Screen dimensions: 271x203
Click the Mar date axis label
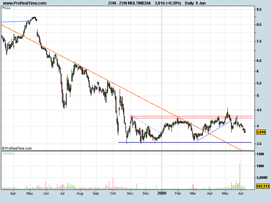193,194
